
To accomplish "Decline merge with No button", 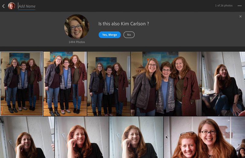I will pos(129,35).
